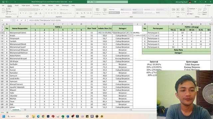Screen dimensions: 213x119
Task: Click the taskbar Search field
Action: tap(18, 116)
